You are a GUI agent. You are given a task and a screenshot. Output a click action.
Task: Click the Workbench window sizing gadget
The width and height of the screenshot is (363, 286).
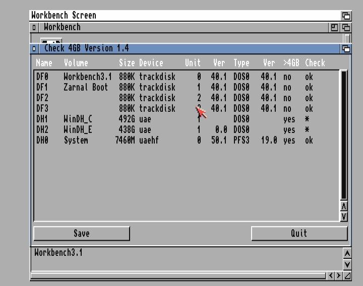coord(347,275)
